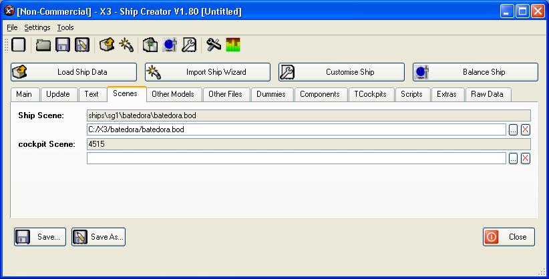Switch to the Scripts tab

tap(411, 94)
